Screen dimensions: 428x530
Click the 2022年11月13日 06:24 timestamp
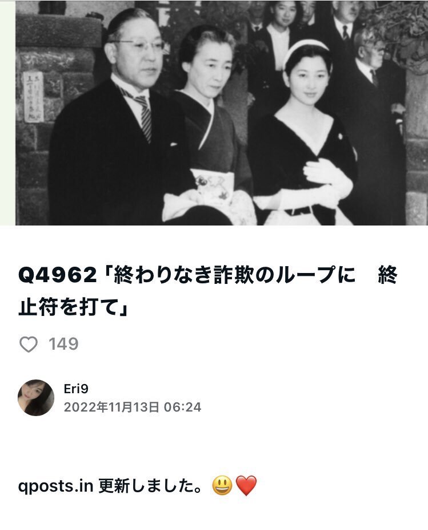point(133,407)
